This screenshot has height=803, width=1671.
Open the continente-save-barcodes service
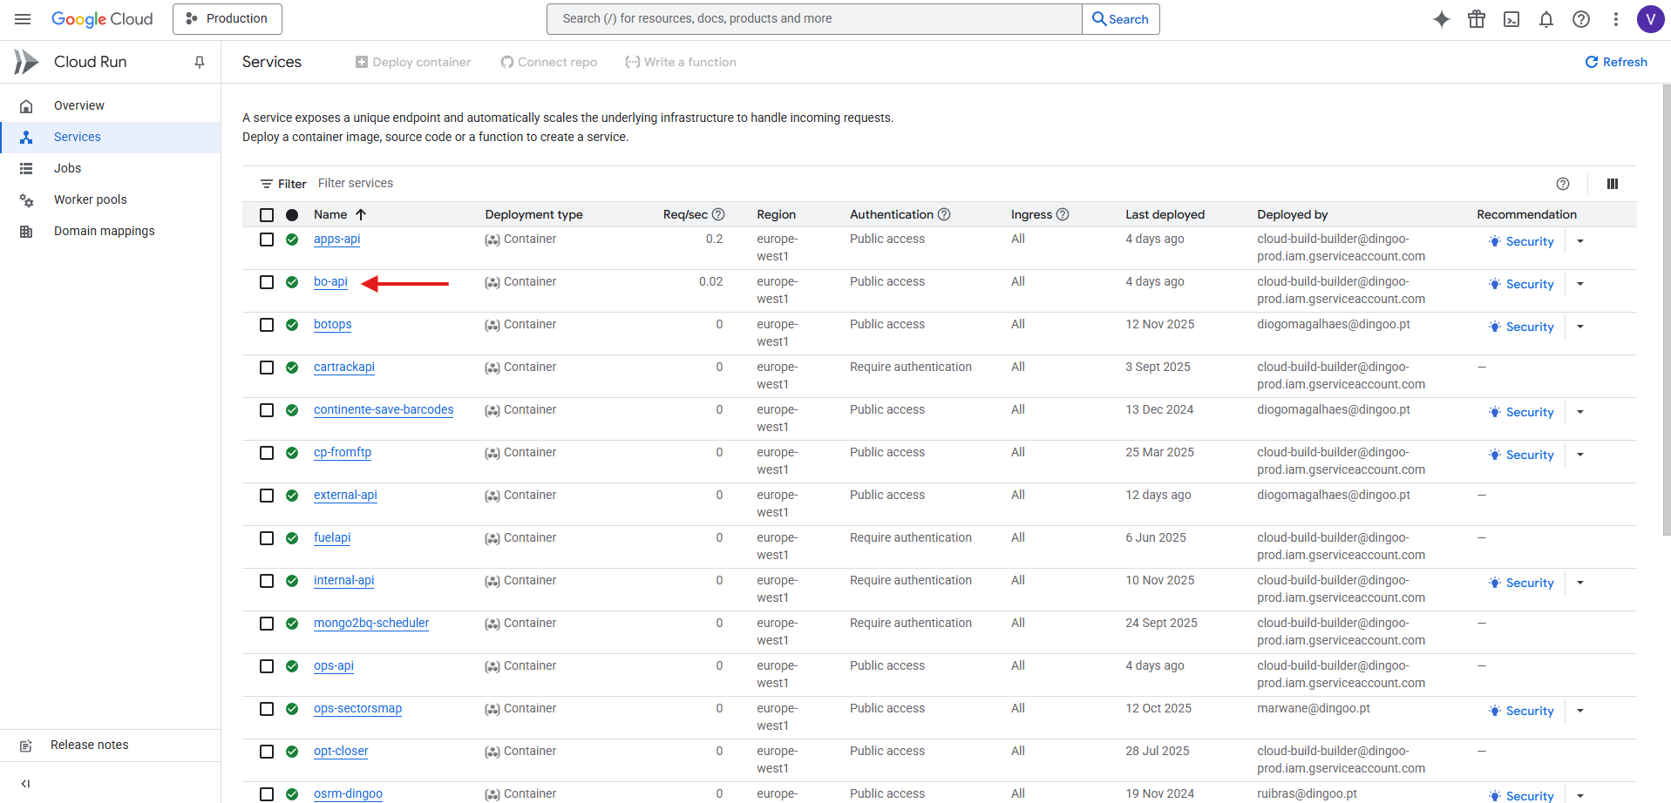click(x=383, y=409)
